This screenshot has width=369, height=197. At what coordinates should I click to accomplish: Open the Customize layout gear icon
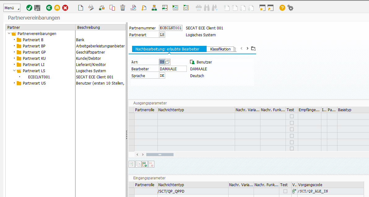click(290, 8)
